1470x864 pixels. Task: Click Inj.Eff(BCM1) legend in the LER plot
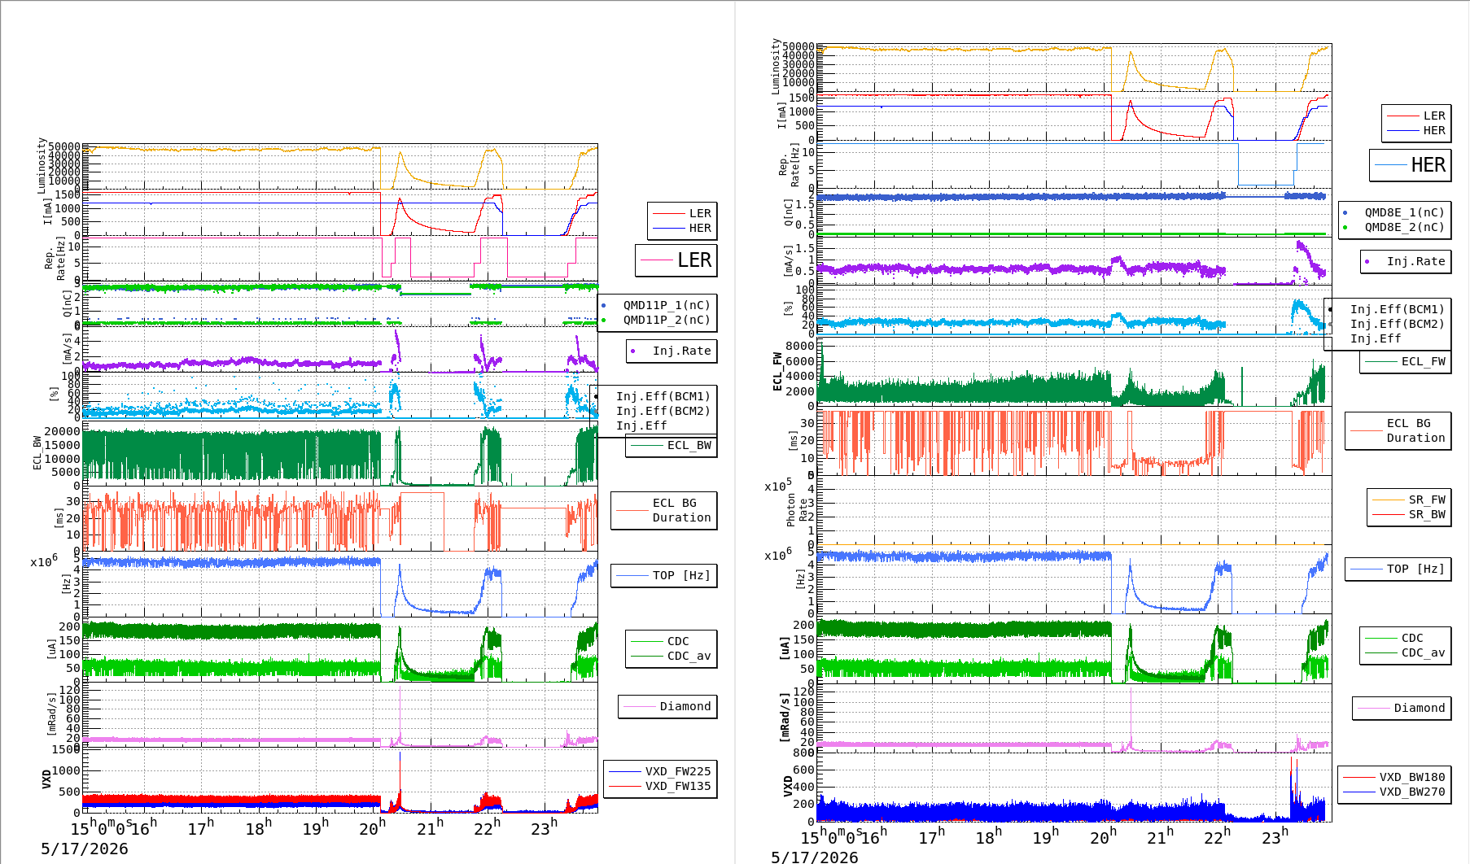(x=663, y=396)
